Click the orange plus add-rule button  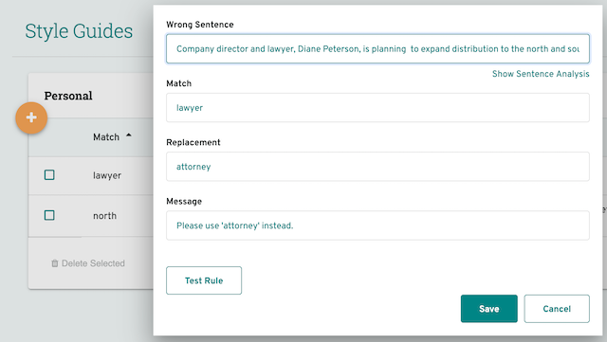pos(31,118)
